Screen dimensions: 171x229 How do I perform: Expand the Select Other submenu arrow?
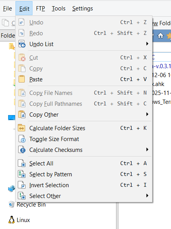tap(147, 196)
